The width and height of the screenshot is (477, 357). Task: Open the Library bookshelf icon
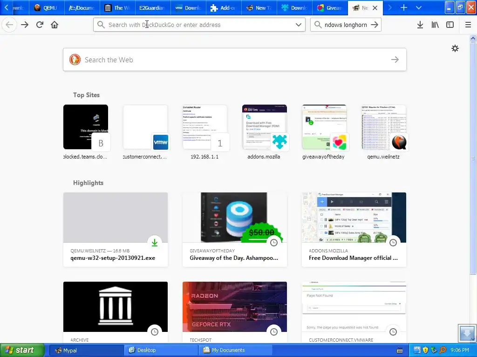pyautogui.click(x=435, y=25)
